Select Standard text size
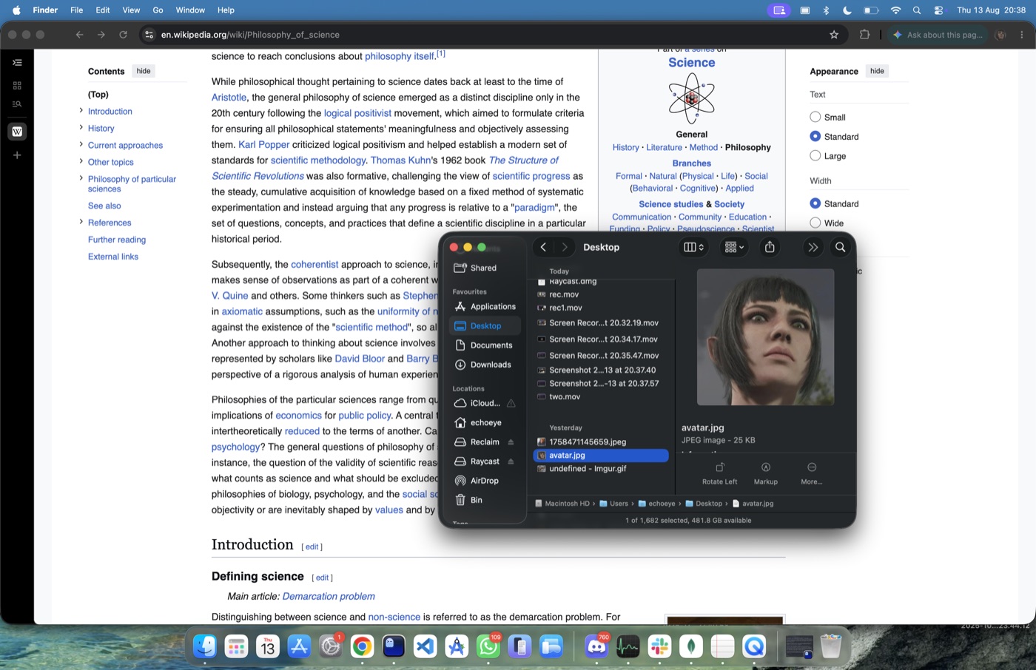1036x670 pixels. coord(815,136)
